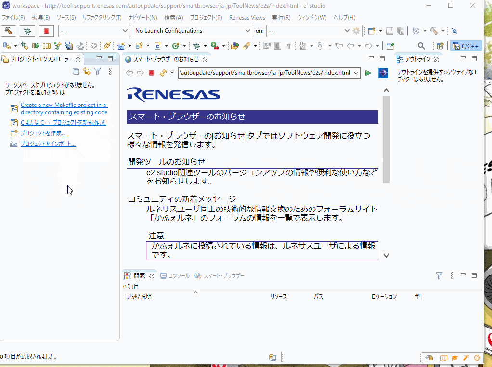Collapse all in プロジェクト・エクスプローラー panel

click(x=75, y=71)
